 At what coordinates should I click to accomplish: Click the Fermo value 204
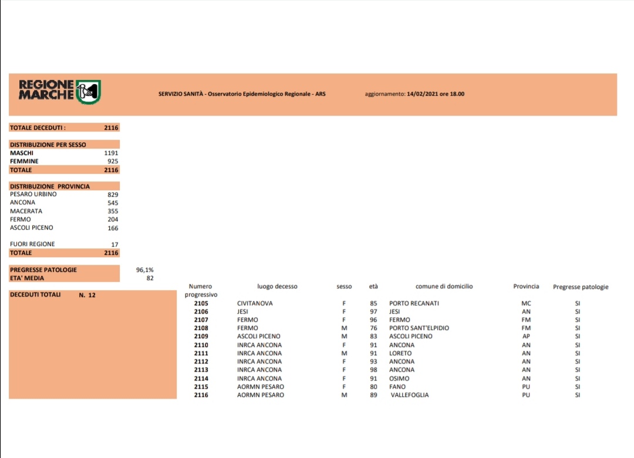coord(113,219)
